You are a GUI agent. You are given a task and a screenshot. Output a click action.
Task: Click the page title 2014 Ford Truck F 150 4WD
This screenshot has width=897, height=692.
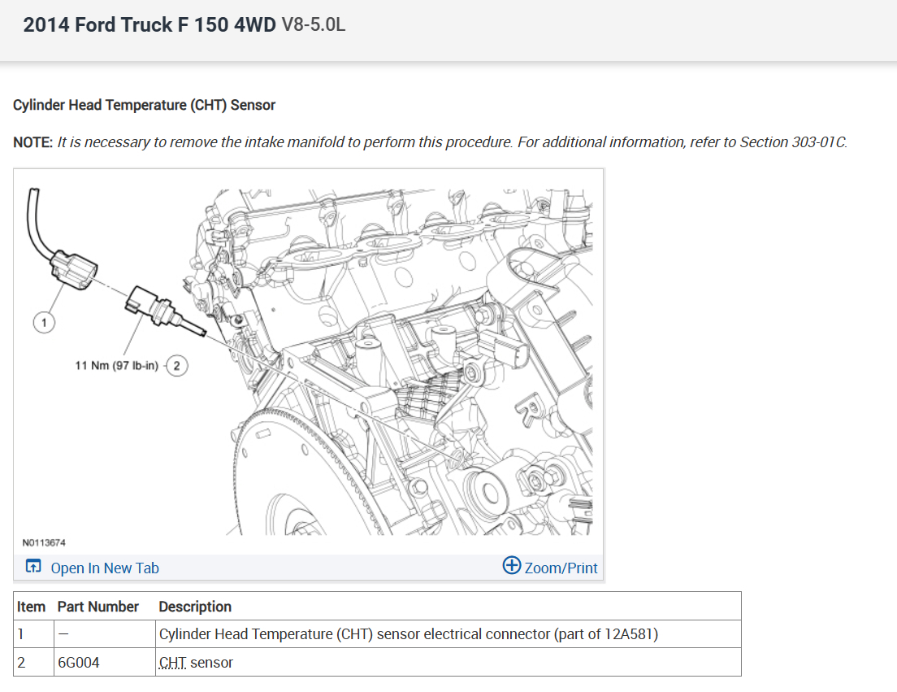coord(149,25)
